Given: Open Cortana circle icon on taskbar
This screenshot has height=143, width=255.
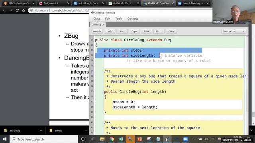Looking at the screenshot, I should pos(83,139).
